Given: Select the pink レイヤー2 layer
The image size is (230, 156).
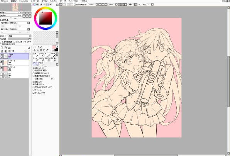Looking at the screenshot, I should (x=15, y=69).
